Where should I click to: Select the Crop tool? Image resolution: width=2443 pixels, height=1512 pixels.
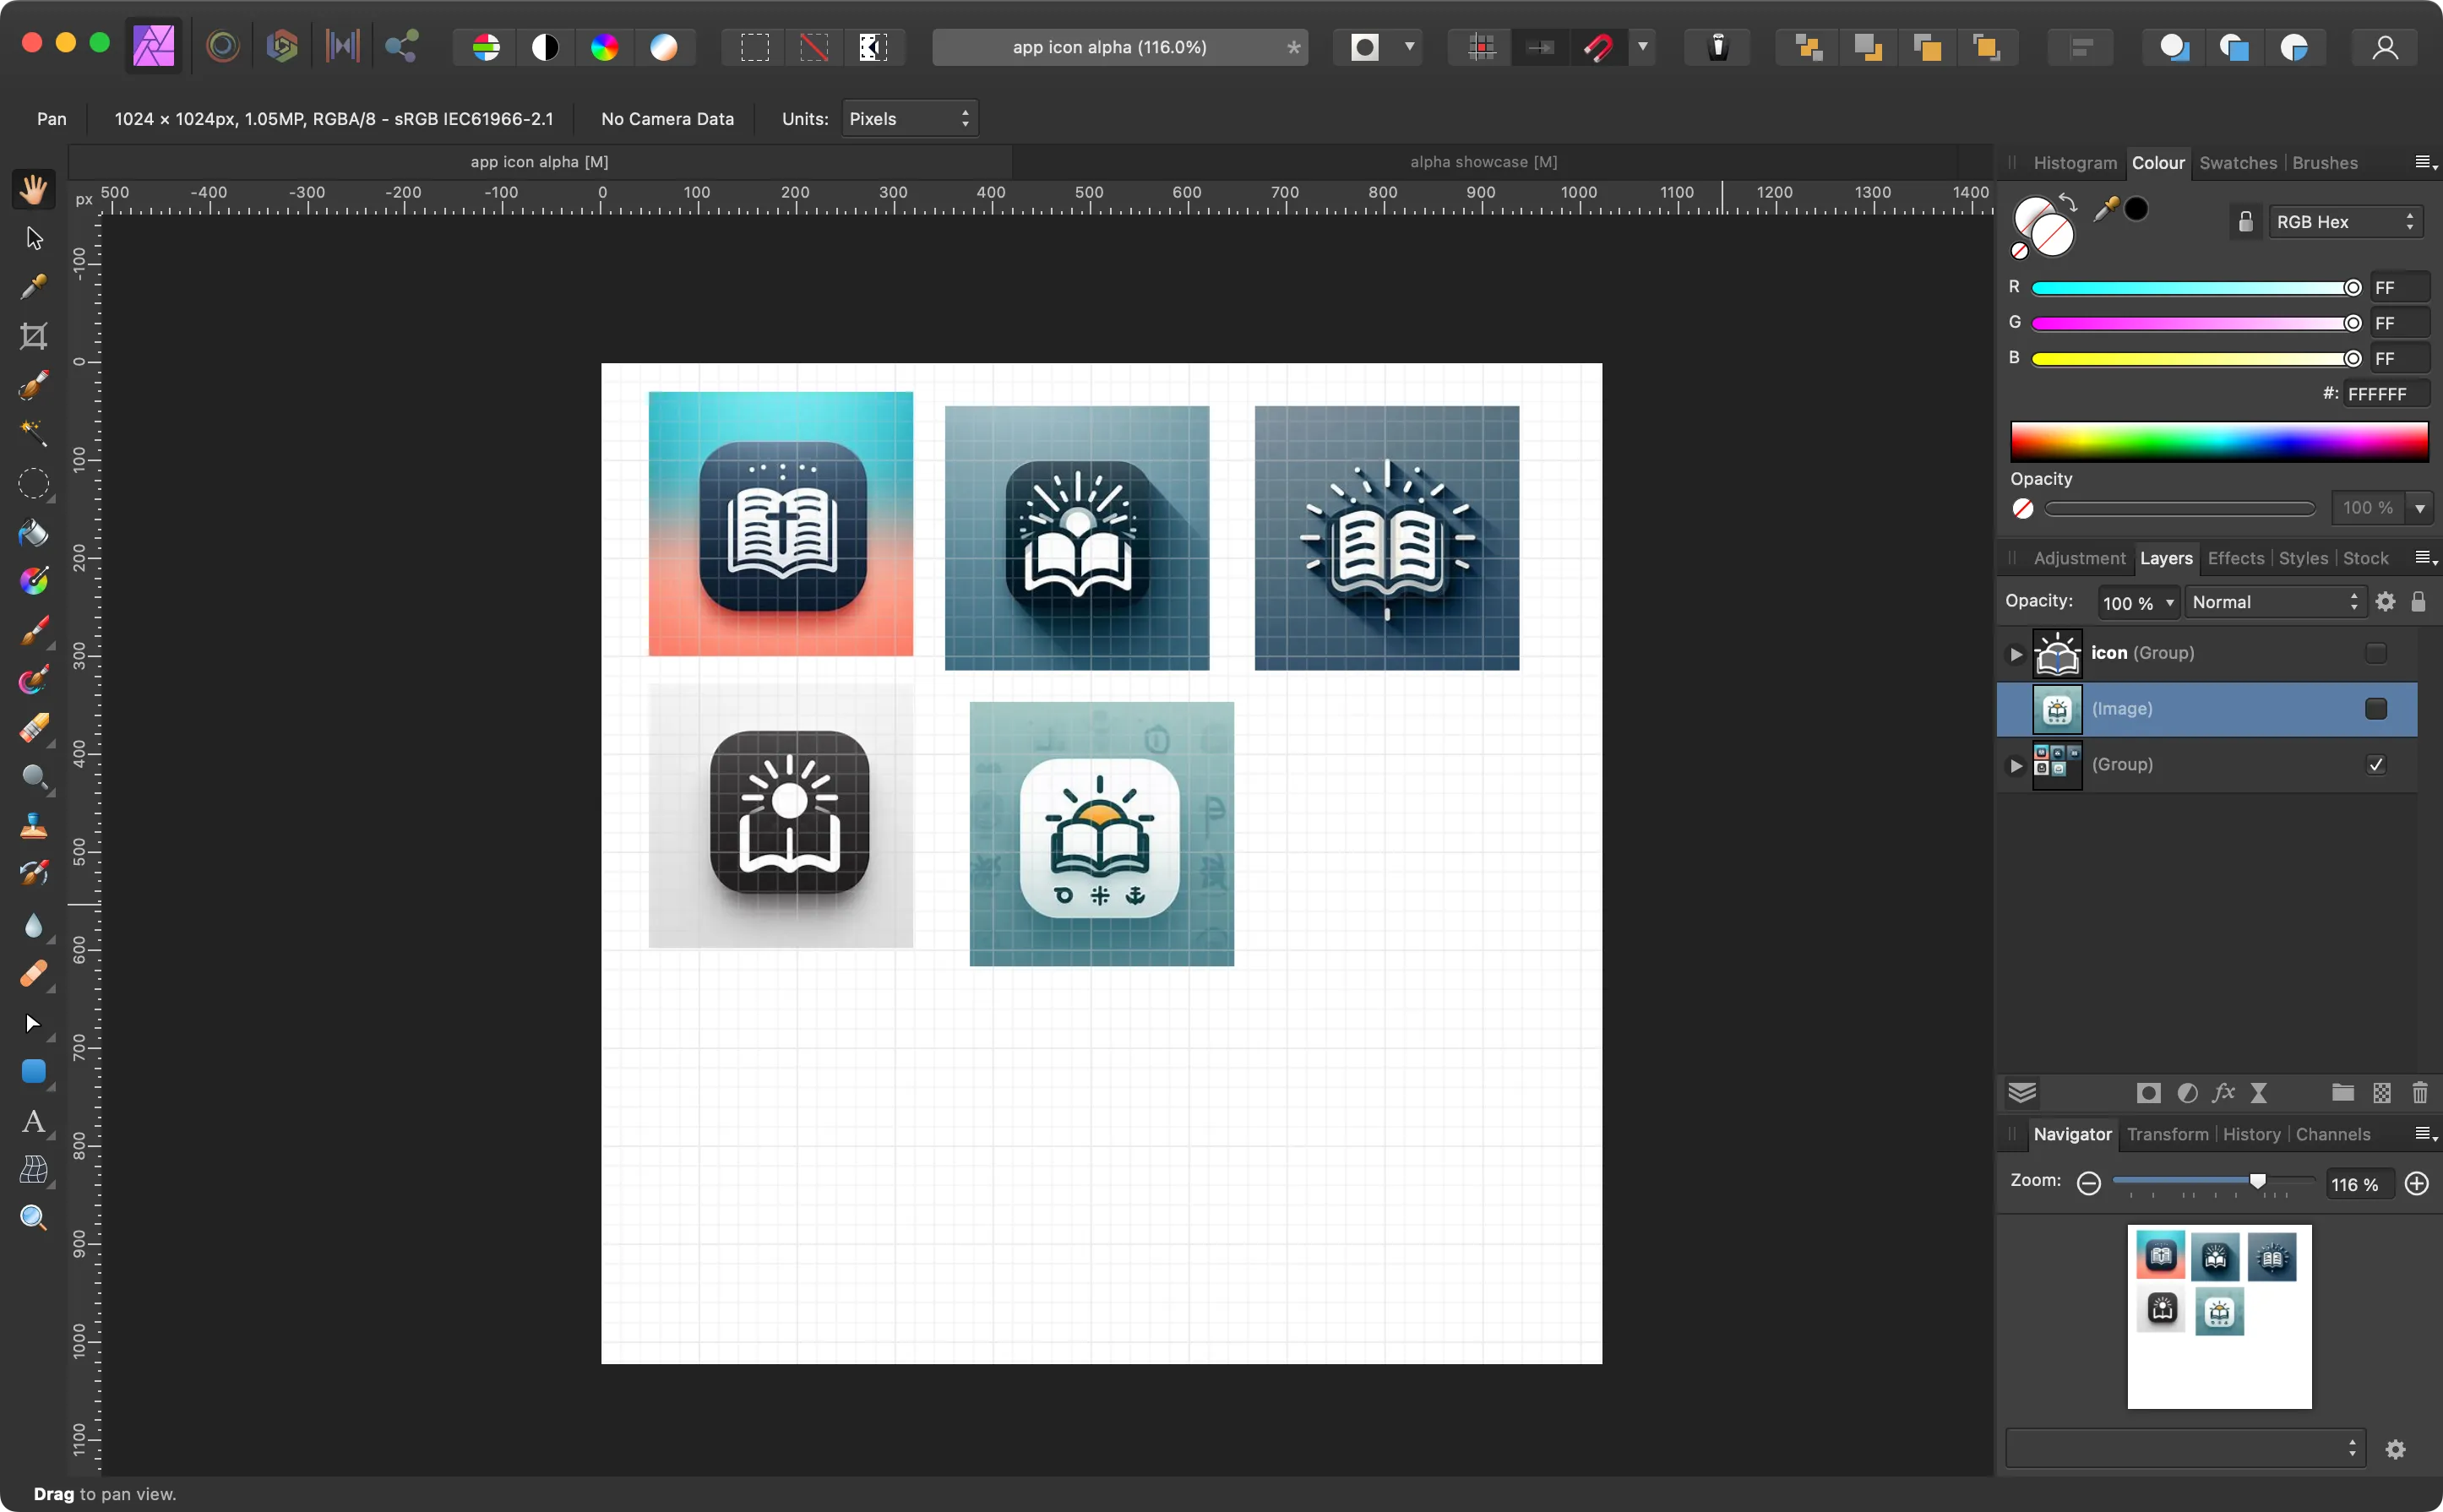(x=33, y=334)
